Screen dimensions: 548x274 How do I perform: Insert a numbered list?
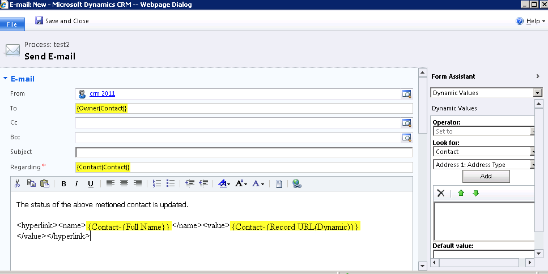point(157,183)
